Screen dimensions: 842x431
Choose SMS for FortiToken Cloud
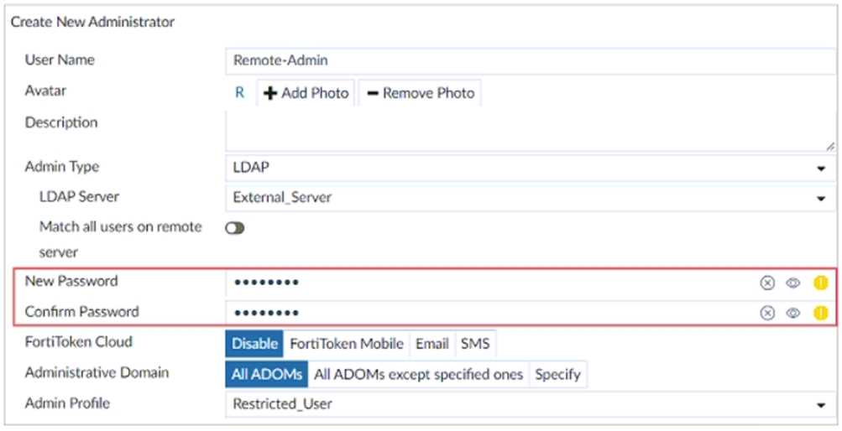(474, 344)
